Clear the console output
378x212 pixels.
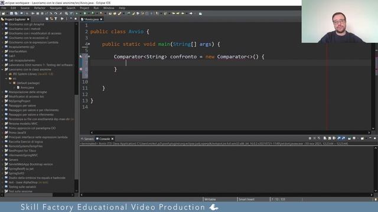point(325,138)
